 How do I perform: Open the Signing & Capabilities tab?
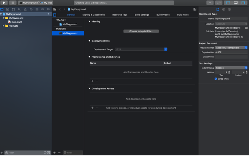(94, 15)
